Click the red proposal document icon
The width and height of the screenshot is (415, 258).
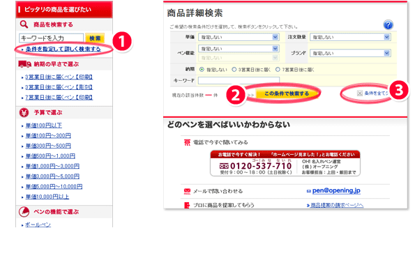click(x=187, y=205)
